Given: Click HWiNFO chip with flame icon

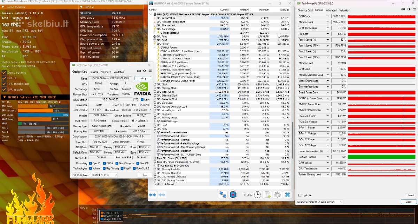Looking at the screenshot, I should point(233,195).
